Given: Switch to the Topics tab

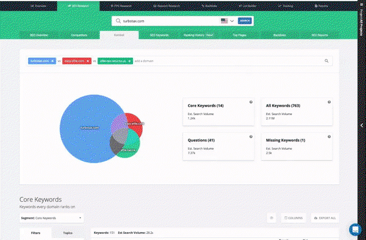Looking at the screenshot, I should 68,233.
